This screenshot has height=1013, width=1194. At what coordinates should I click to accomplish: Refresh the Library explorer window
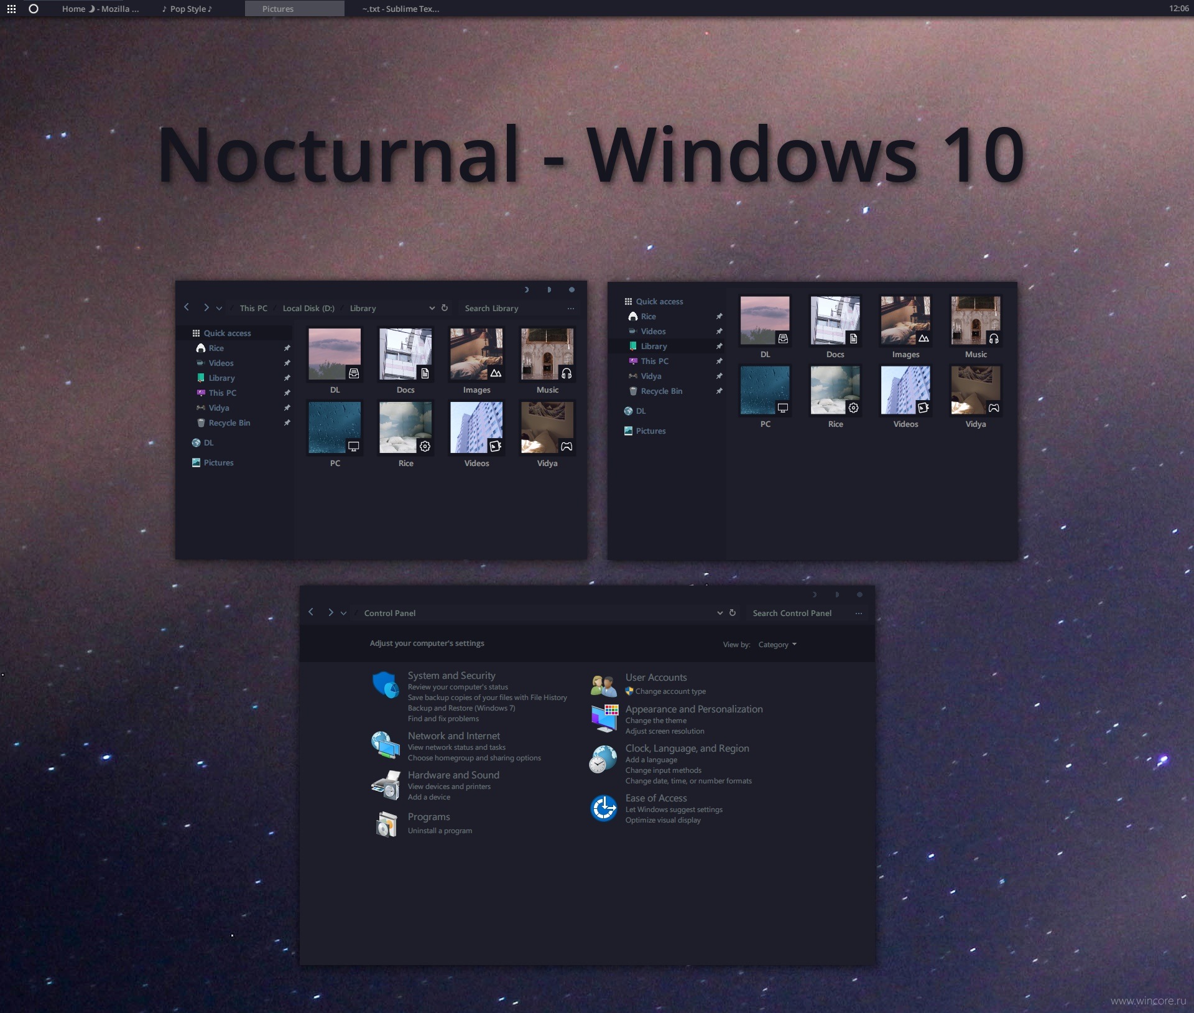click(x=445, y=308)
